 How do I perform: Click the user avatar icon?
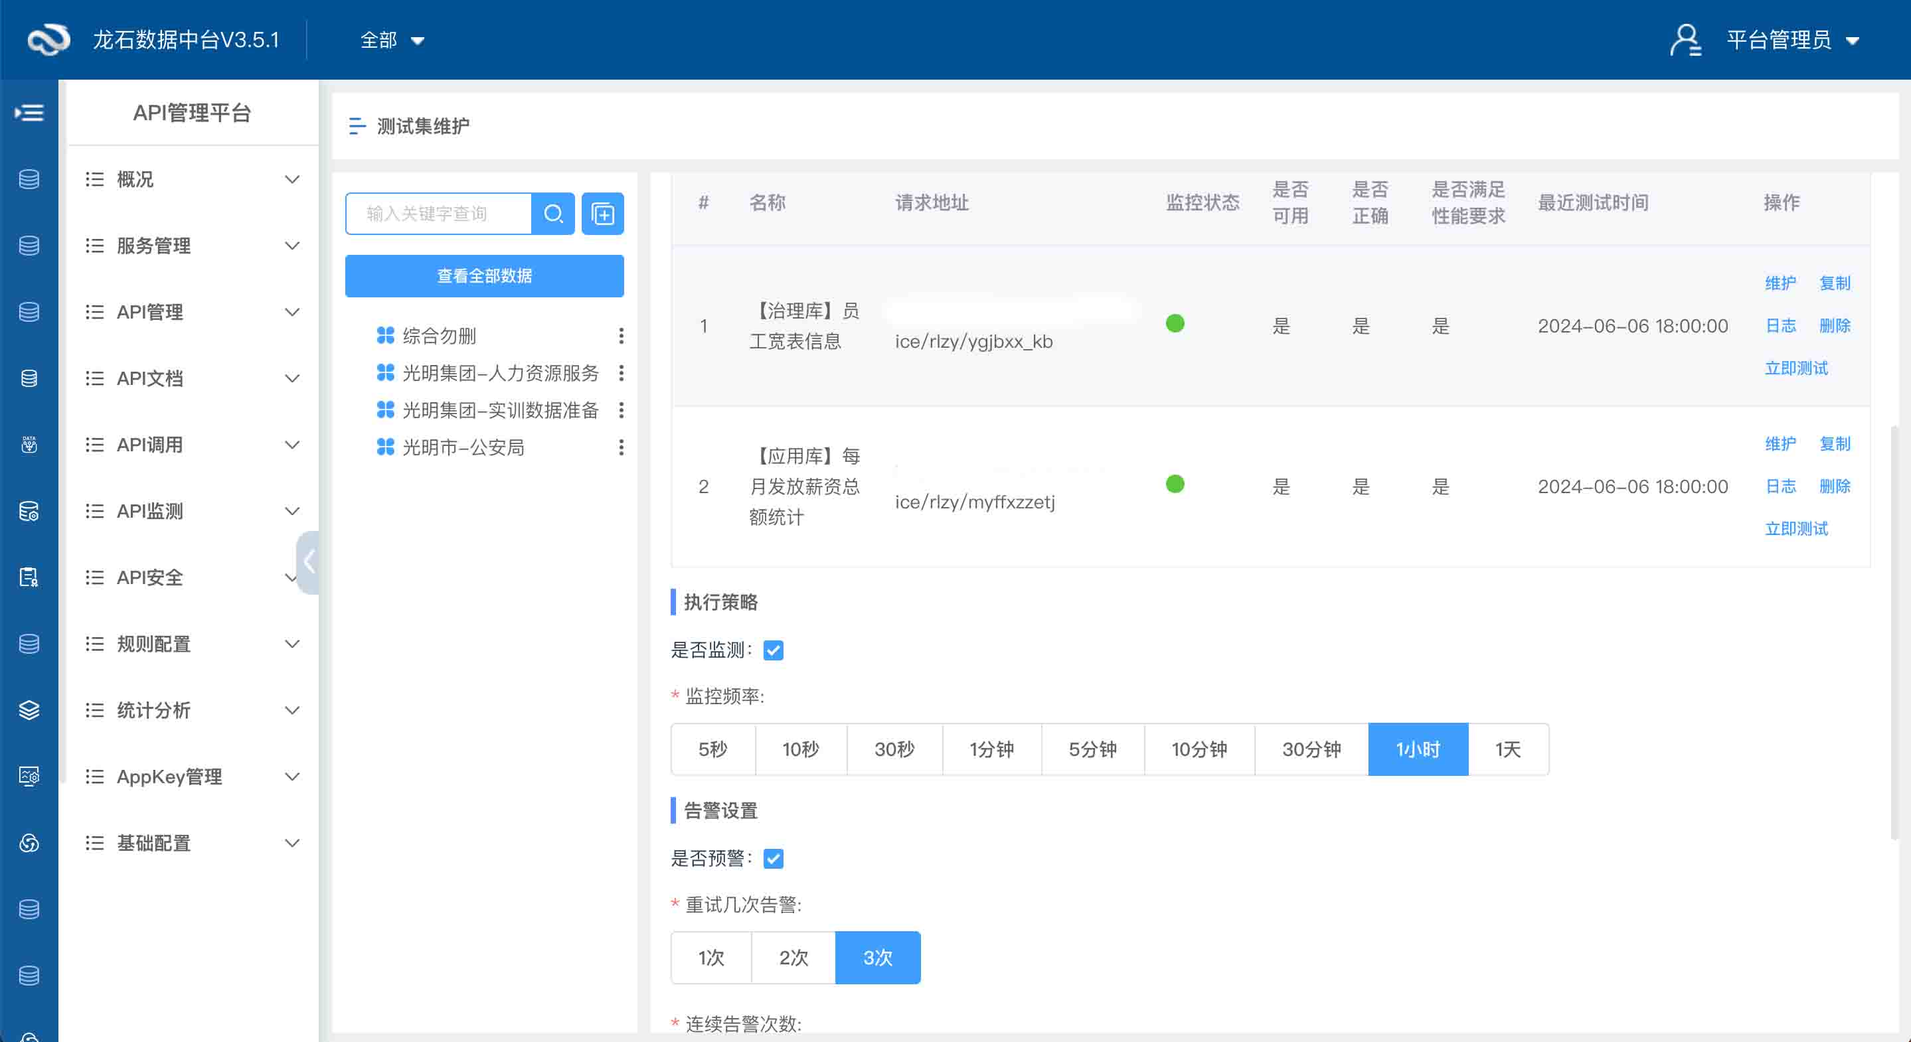[1685, 40]
